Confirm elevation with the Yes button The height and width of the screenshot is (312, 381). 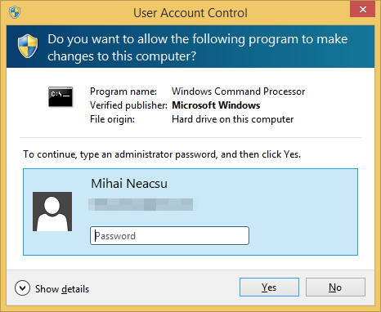pos(269,287)
